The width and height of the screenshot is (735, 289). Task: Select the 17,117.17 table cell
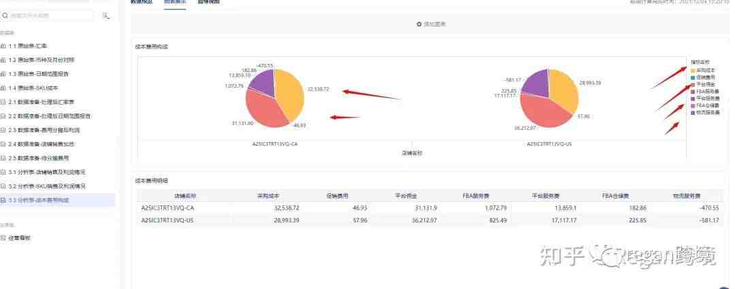563,220
